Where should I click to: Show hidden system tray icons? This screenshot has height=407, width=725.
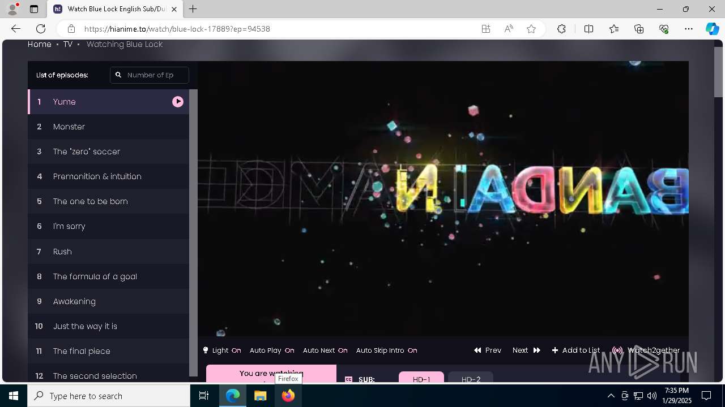611,396
